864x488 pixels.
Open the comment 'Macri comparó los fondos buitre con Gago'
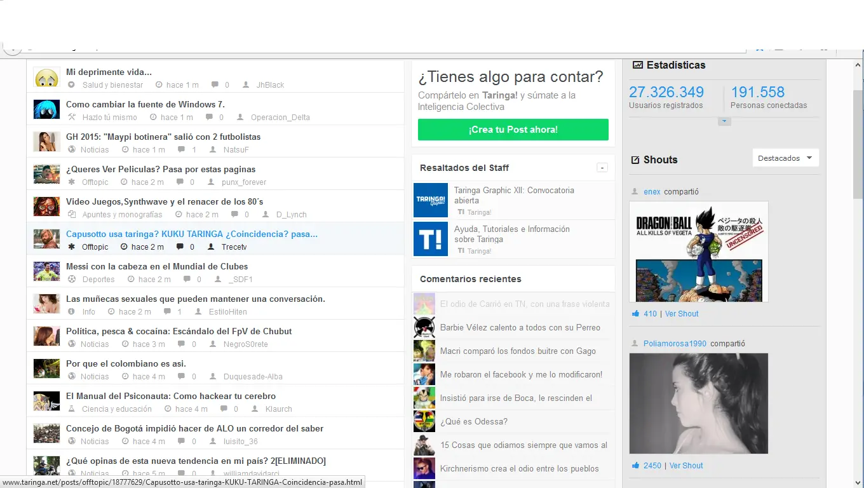pos(518,351)
